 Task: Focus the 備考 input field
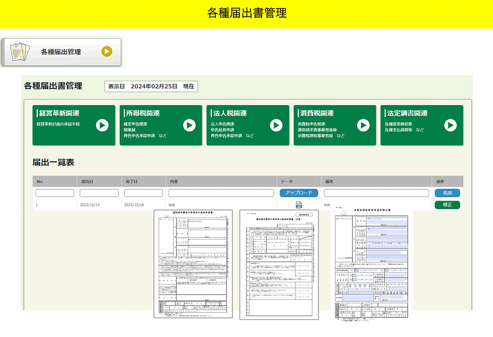376,193
